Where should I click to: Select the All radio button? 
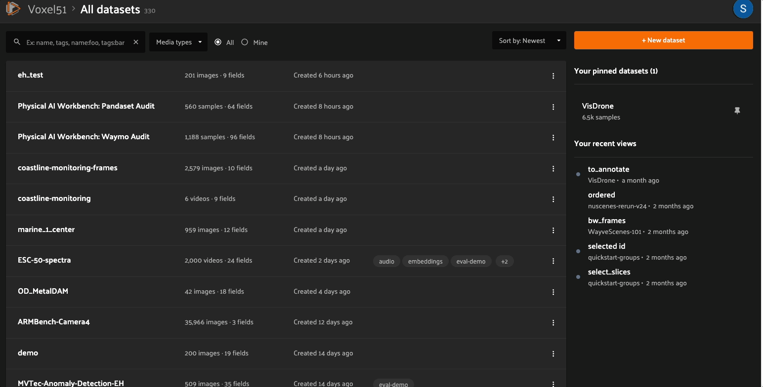(218, 42)
